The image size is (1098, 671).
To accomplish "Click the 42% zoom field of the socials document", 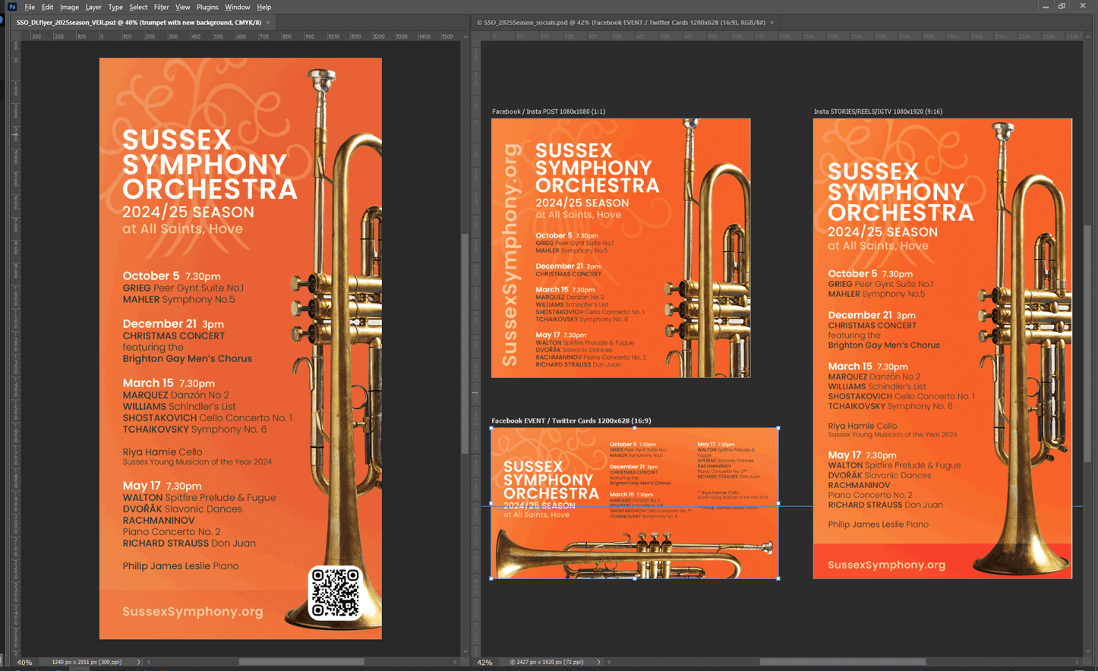I will (x=484, y=662).
